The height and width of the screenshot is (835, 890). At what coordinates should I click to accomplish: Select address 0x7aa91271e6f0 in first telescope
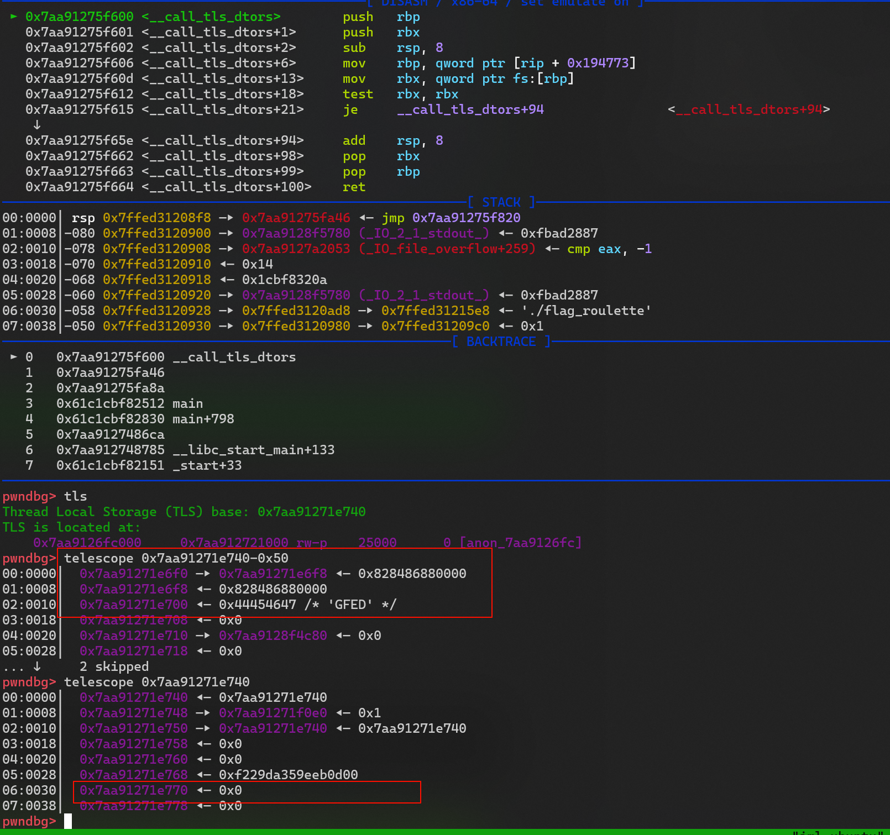coord(134,574)
